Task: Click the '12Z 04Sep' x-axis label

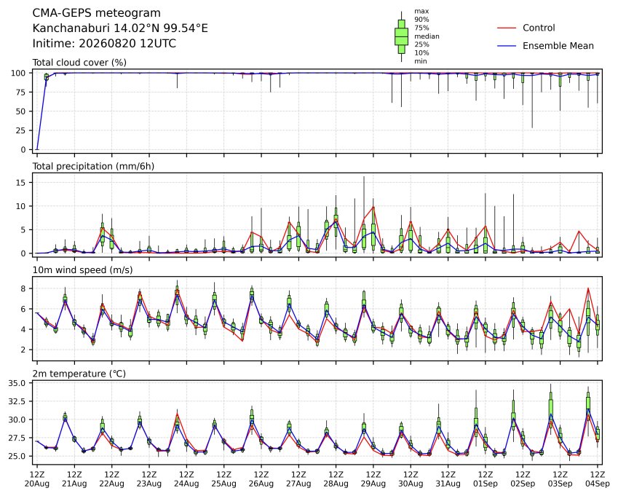Action: 598,479
